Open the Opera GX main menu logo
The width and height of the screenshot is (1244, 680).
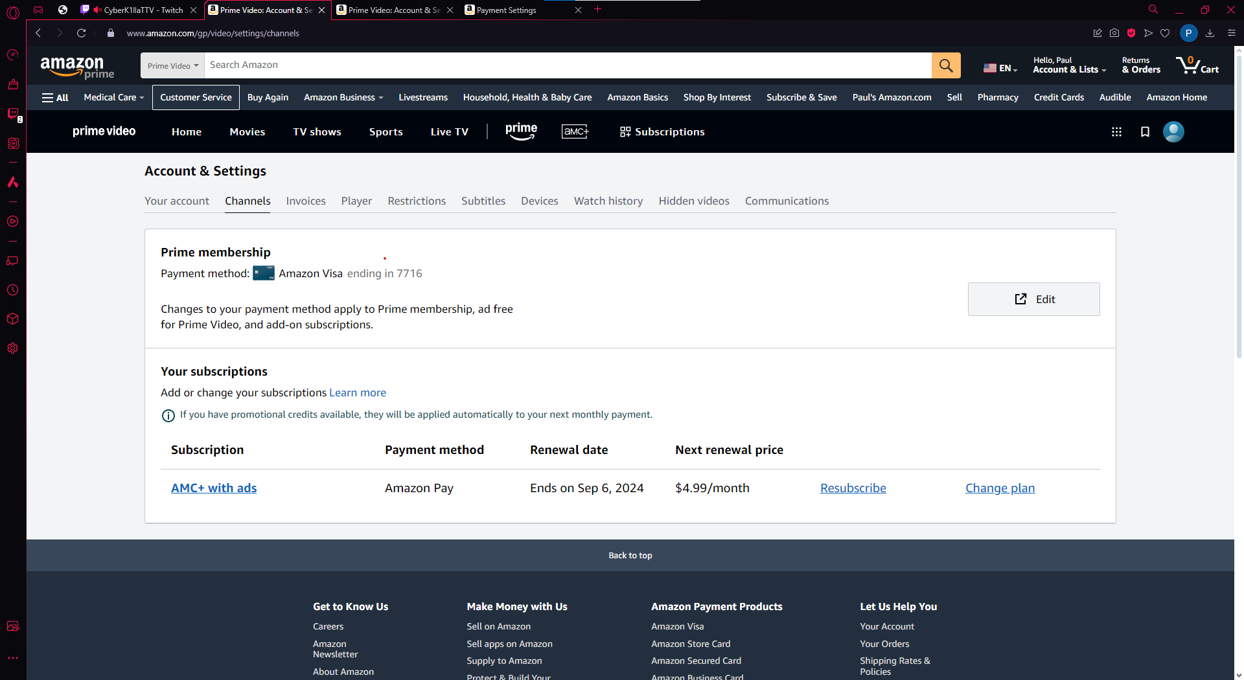point(13,12)
